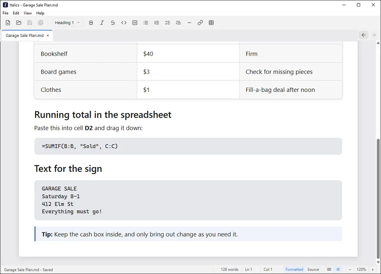Select the wide page width icon

click(x=329, y=269)
